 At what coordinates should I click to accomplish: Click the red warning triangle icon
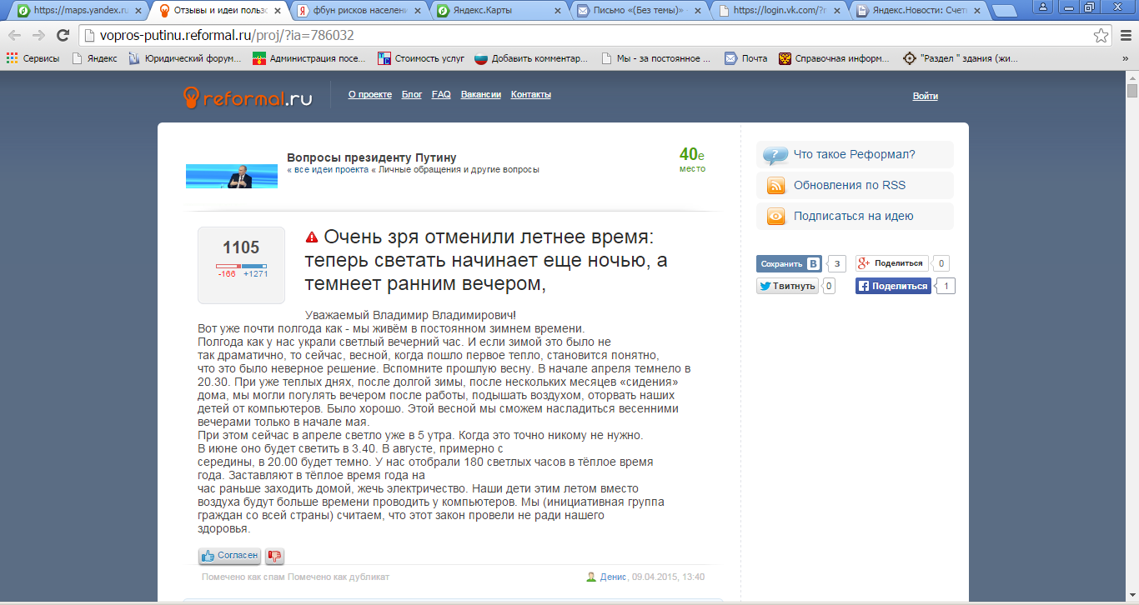click(312, 237)
